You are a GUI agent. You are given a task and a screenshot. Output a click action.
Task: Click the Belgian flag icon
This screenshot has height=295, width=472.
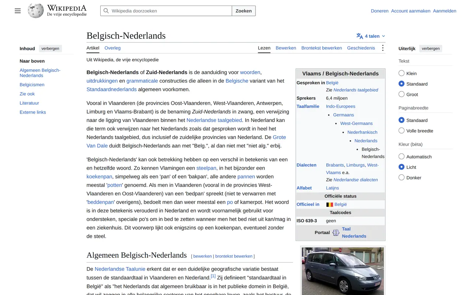330,204
